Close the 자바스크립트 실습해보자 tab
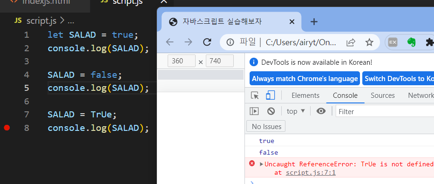This screenshot has width=434, height=184. click(x=292, y=21)
